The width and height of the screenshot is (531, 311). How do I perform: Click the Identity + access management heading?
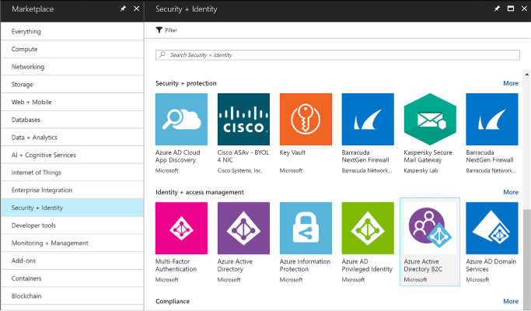[200, 192]
